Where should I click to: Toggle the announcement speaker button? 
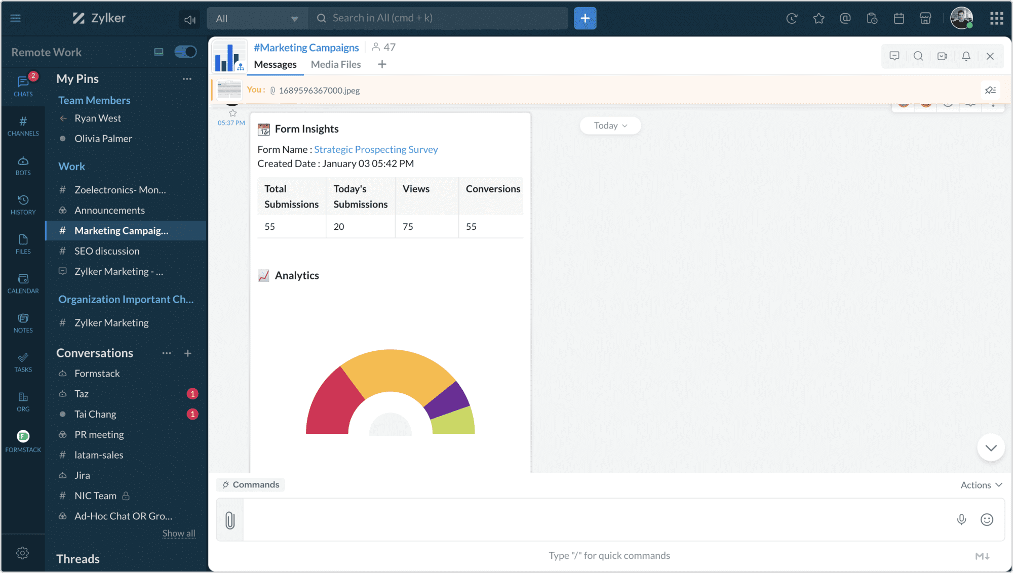(189, 19)
